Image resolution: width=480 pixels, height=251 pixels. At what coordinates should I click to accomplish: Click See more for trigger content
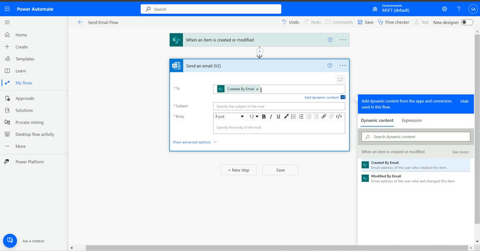[x=460, y=152]
